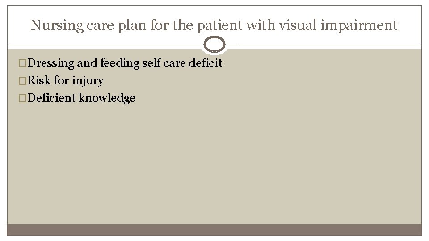The width and height of the screenshot is (429, 241).
Task: Click the circle ornament below the title
Action: 214,45
